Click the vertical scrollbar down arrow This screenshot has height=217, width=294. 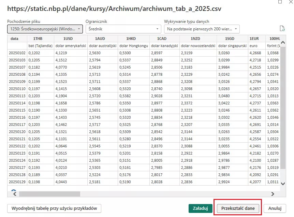pos(283,184)
